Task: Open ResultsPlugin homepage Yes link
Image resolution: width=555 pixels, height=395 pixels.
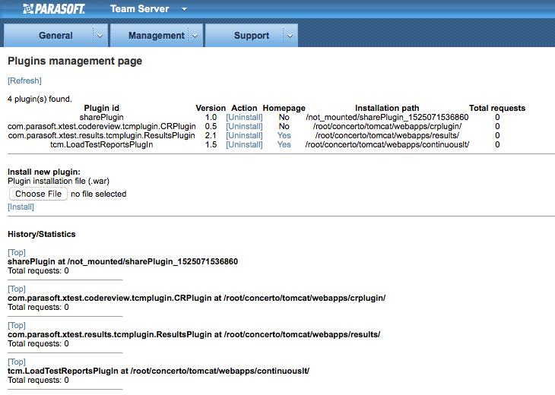Action: [284, 136]
